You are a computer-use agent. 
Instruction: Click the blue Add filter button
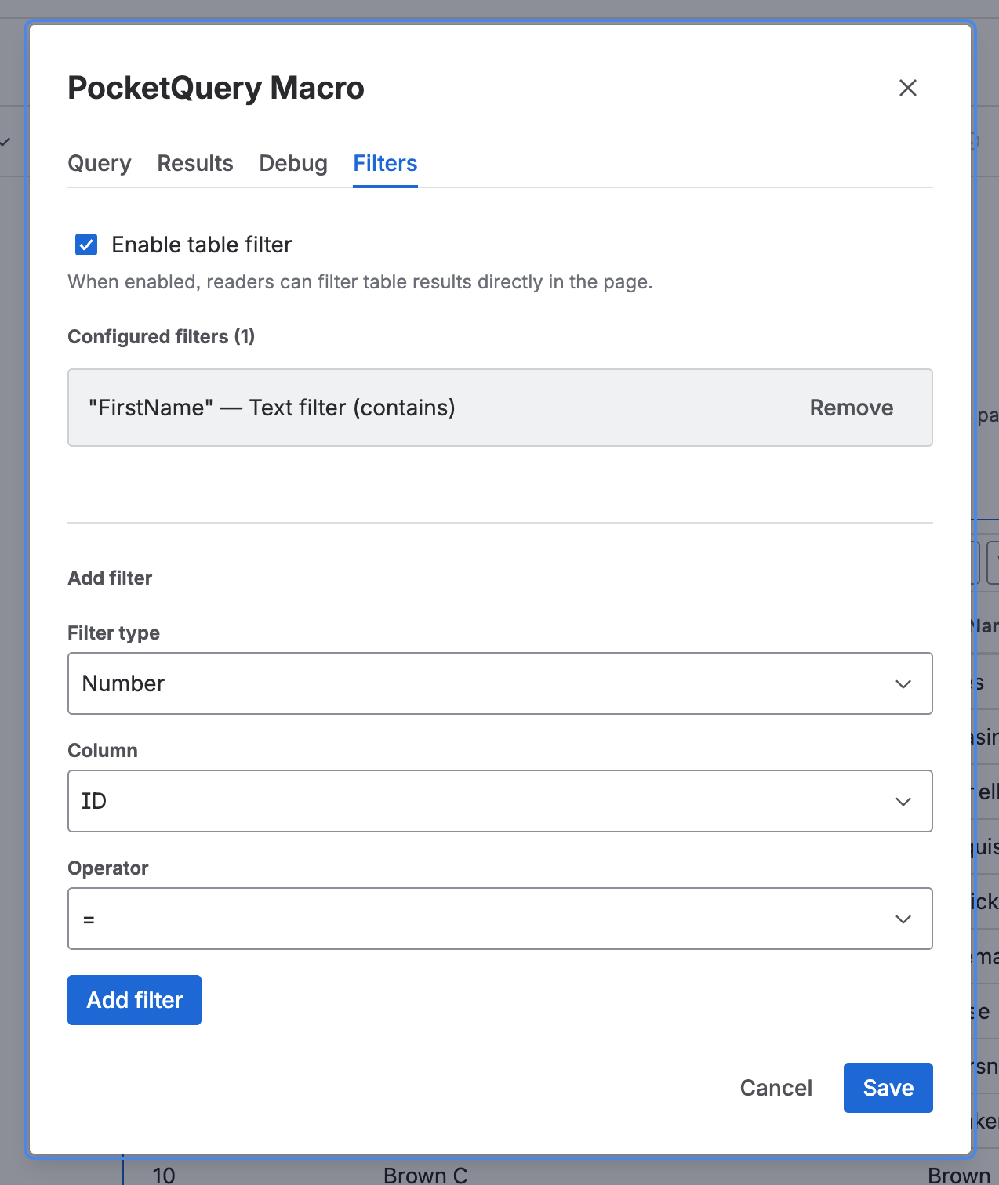tap(134, 1000)
